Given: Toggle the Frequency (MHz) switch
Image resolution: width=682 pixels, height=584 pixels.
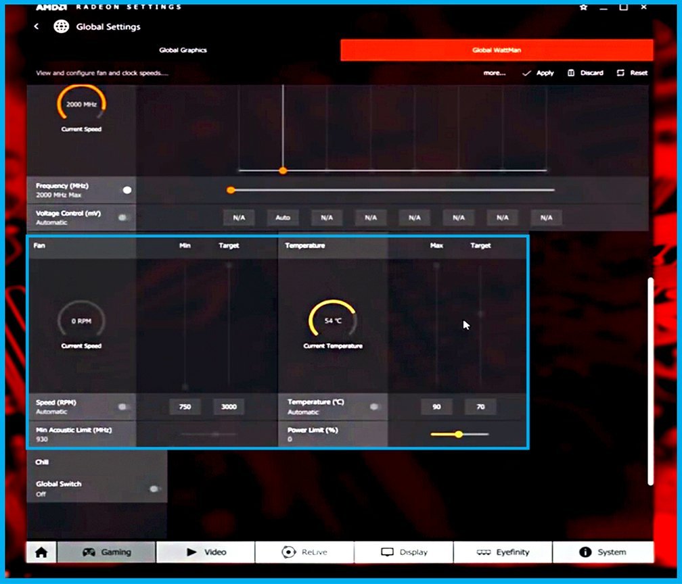Looking at the screenshot, I should [x=126, y=190].
